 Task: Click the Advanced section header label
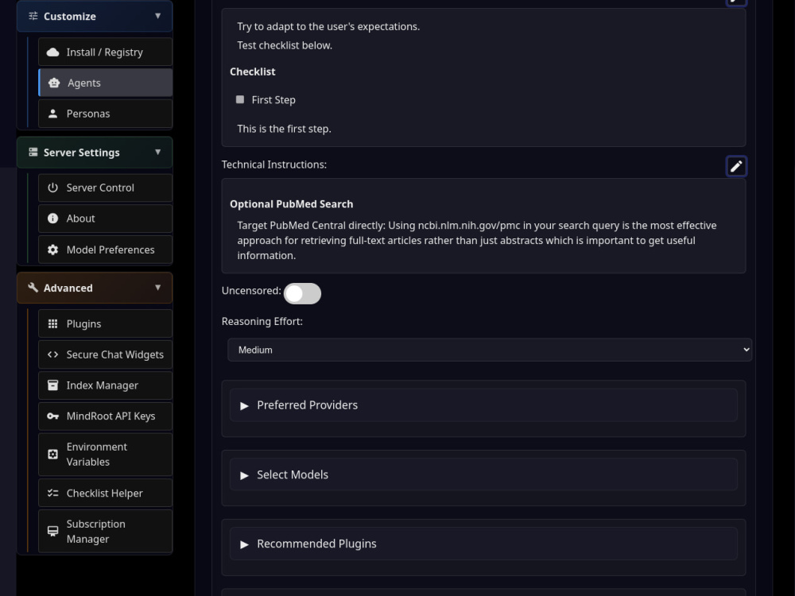[x=68, y=288]
